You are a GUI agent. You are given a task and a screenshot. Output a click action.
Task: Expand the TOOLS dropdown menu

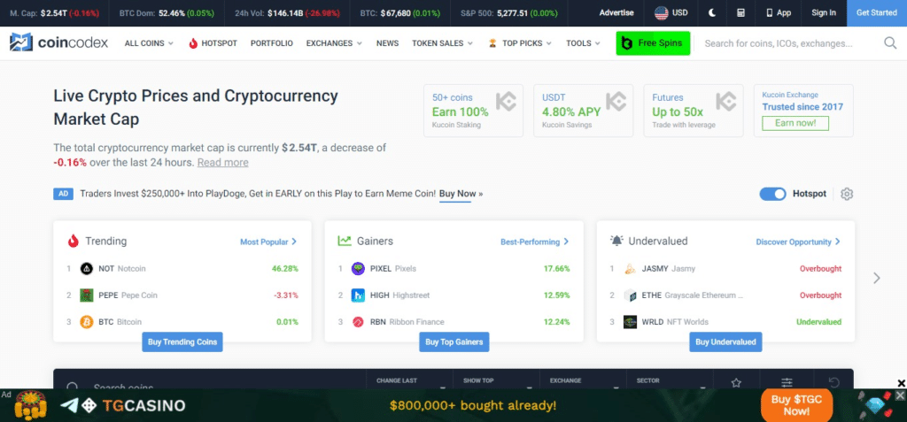coord(583,43)
